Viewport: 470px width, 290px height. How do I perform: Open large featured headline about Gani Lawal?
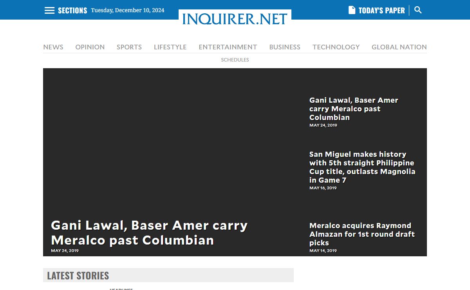tap(149, 232)
